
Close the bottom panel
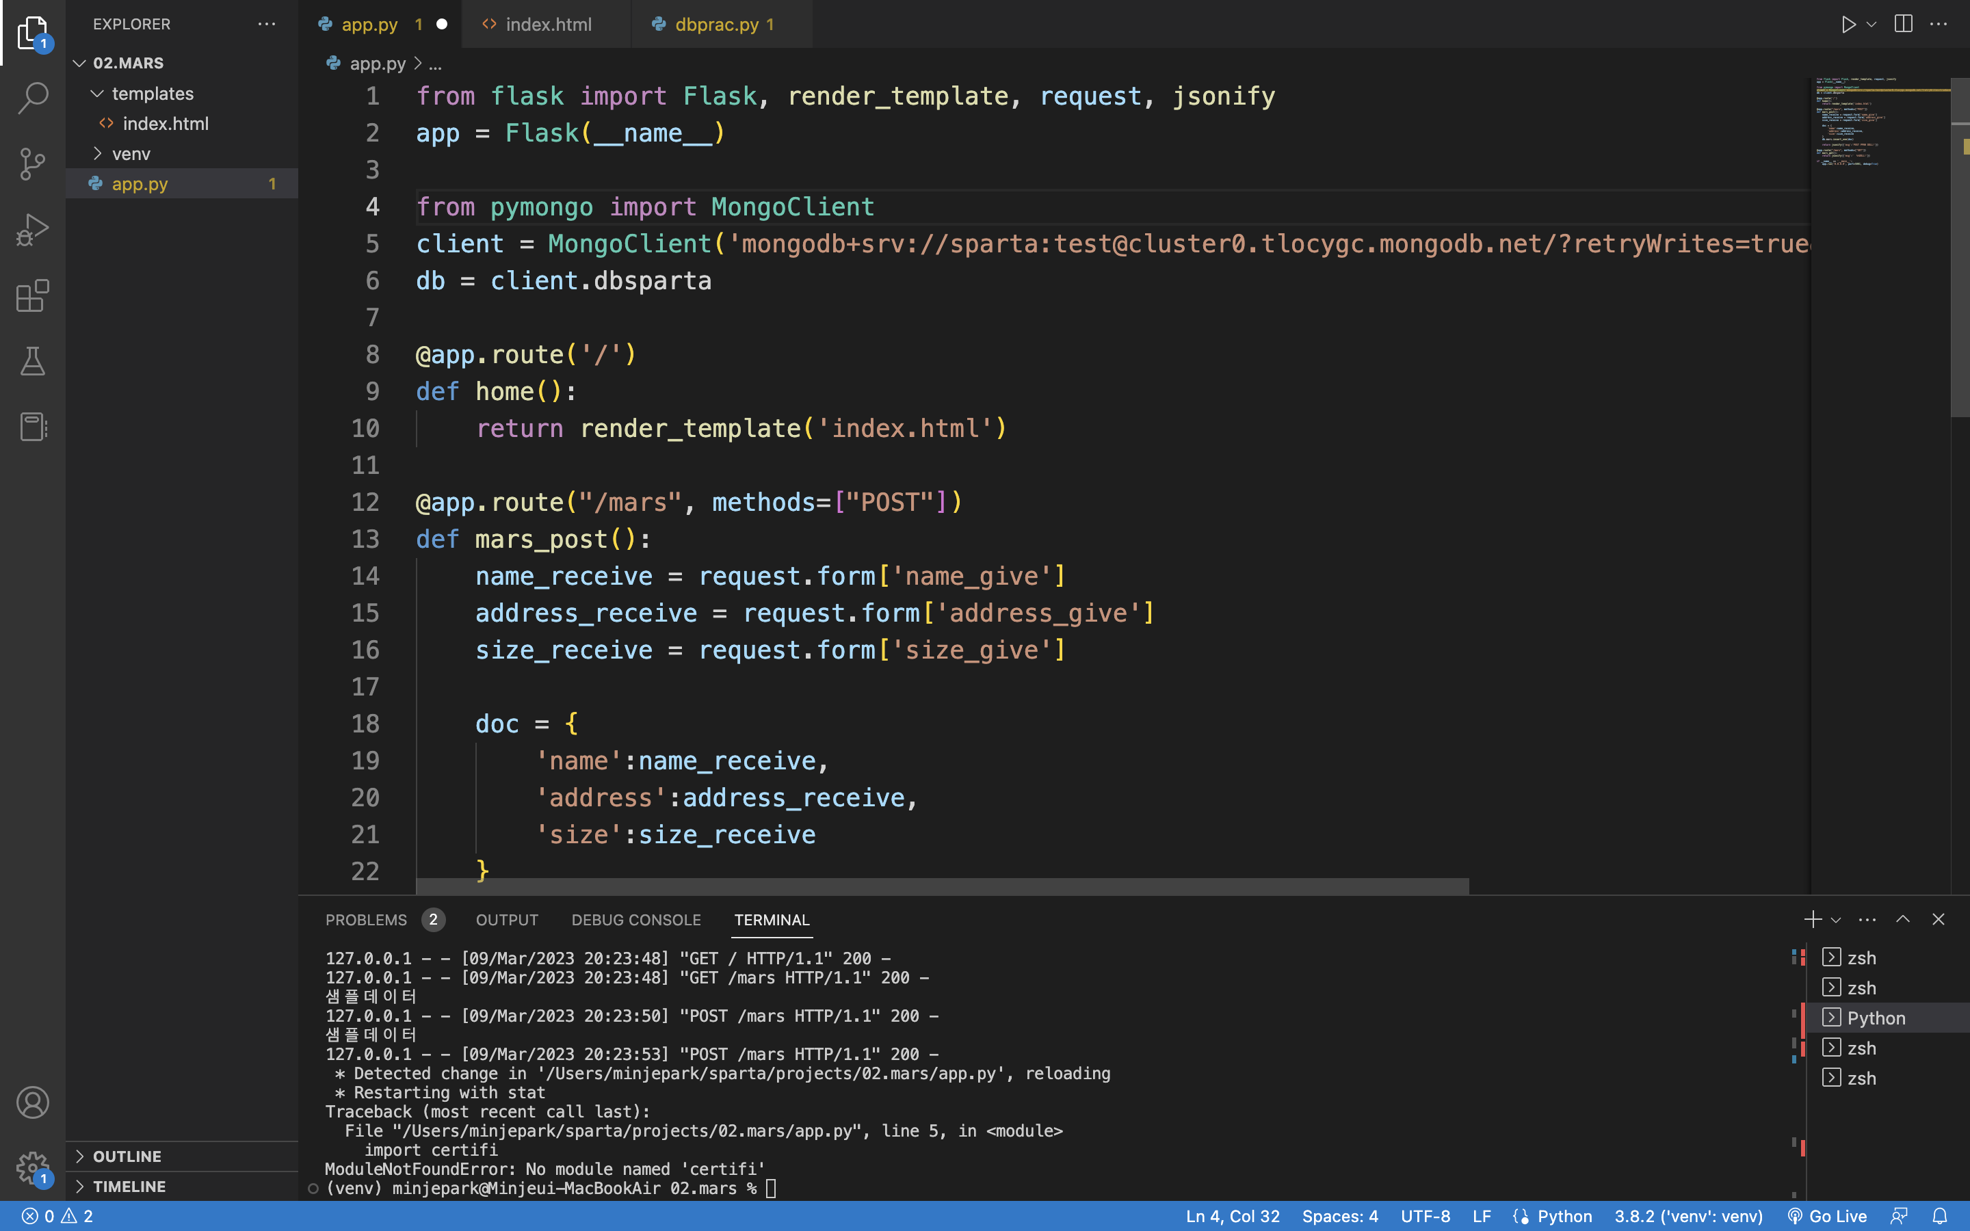[x=1939, y=919]
